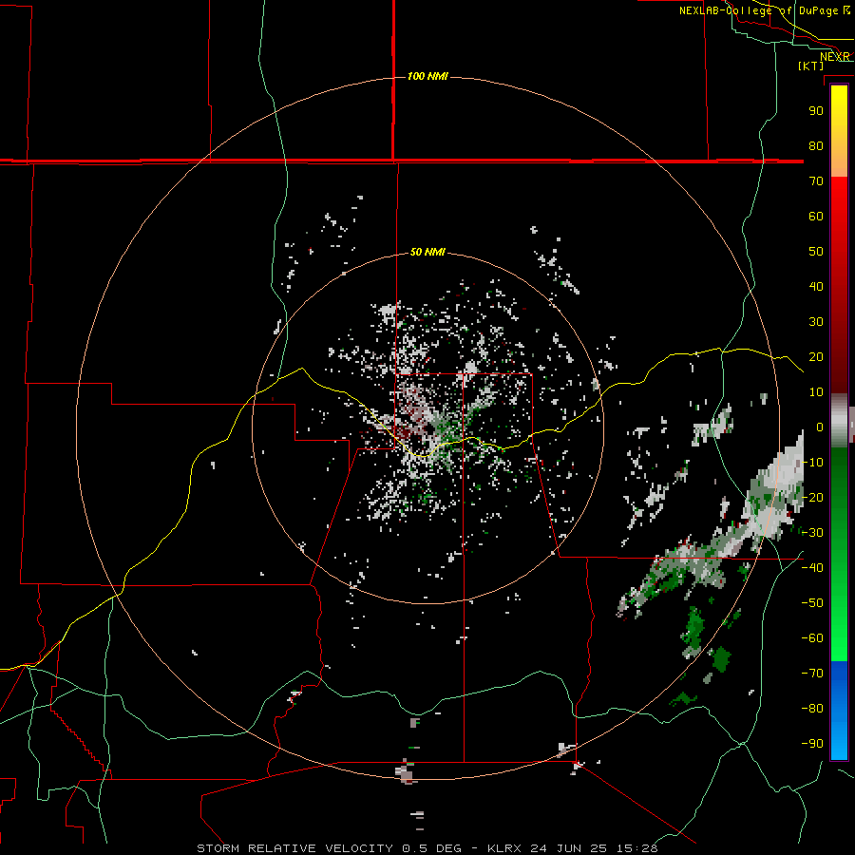
Task: Click the 90 value on velocity scale
Action: [816, 111]
